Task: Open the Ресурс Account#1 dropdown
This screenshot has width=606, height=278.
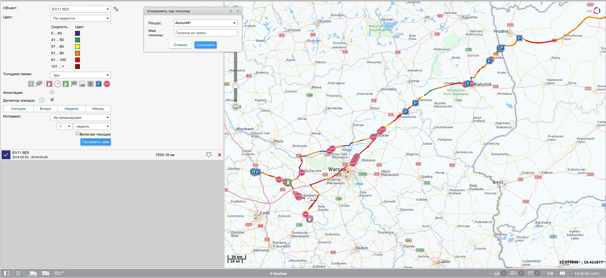Action: (x=205, y=23)
